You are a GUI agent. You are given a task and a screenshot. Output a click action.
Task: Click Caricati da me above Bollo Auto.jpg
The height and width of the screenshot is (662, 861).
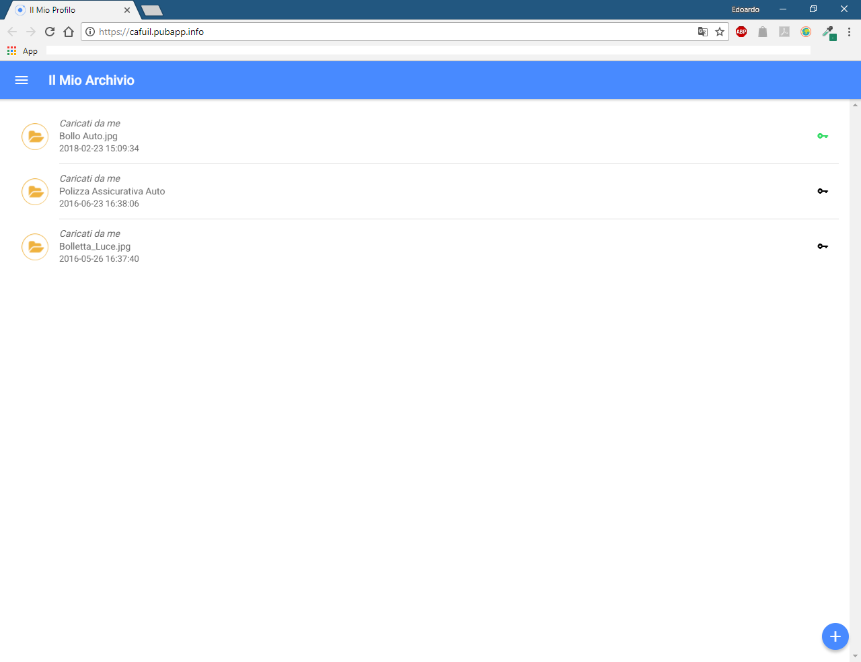point(89,123)
